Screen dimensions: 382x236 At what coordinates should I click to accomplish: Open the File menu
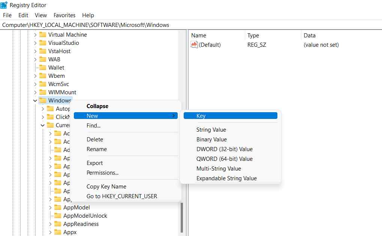click(7, 15)
